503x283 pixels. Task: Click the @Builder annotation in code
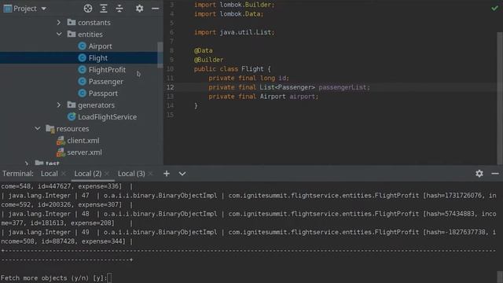tap(208, 60)
